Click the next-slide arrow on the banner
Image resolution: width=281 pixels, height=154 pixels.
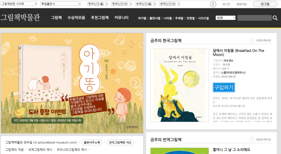[135, 83]
